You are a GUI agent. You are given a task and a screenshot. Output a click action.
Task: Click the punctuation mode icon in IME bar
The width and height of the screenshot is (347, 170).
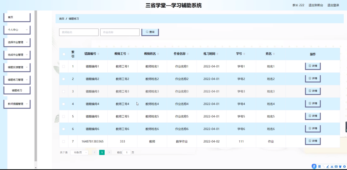(x=323, y=167)
